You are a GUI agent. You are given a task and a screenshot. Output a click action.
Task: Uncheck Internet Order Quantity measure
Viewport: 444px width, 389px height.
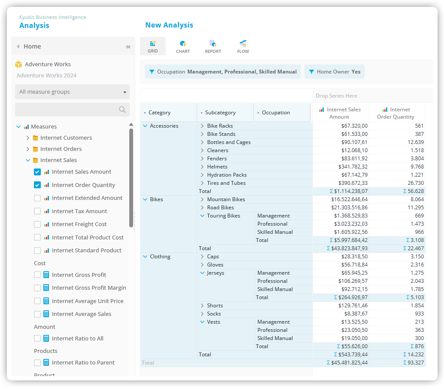pos(37,185)
